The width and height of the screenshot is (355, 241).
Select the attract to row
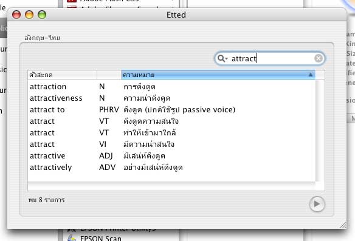click(171, 110)
